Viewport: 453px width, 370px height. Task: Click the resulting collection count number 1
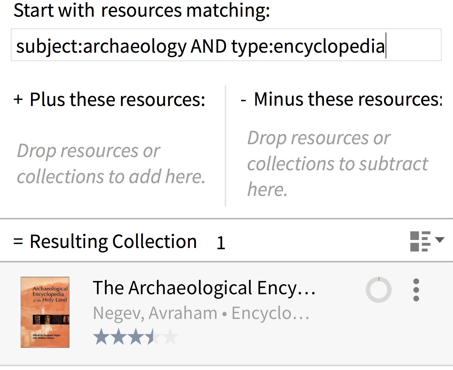[x=221, y=243]
